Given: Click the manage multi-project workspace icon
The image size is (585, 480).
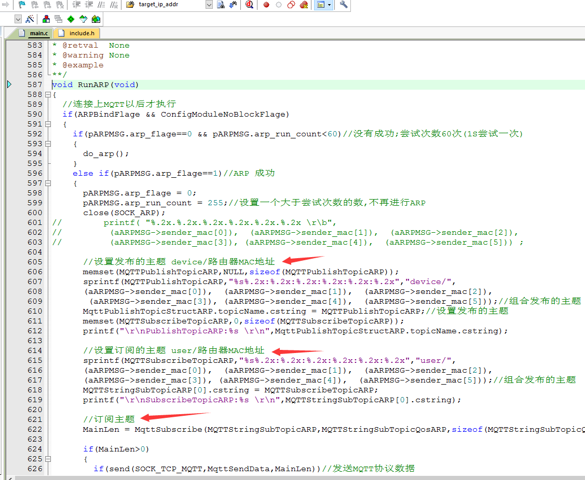Looking at the screenshot, I should (x=59, y=19).
